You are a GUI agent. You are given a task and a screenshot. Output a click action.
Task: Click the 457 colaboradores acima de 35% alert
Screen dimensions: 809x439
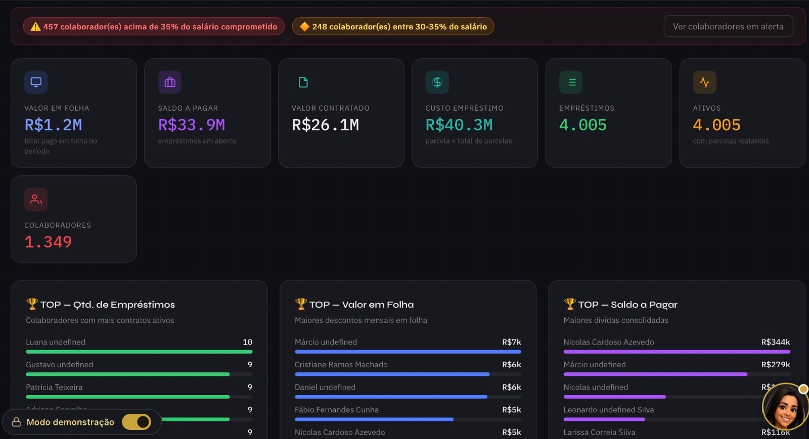(154, 26)
